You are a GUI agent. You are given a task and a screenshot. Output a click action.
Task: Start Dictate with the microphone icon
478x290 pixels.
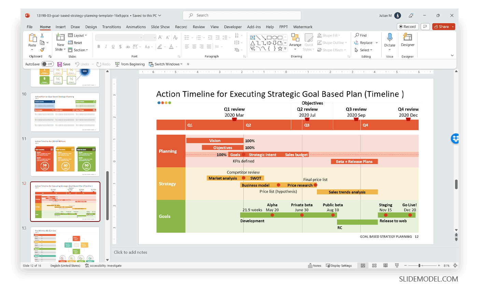click(390, 40)
